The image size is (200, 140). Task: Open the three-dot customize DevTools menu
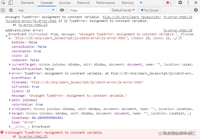(x=188, y=3)
